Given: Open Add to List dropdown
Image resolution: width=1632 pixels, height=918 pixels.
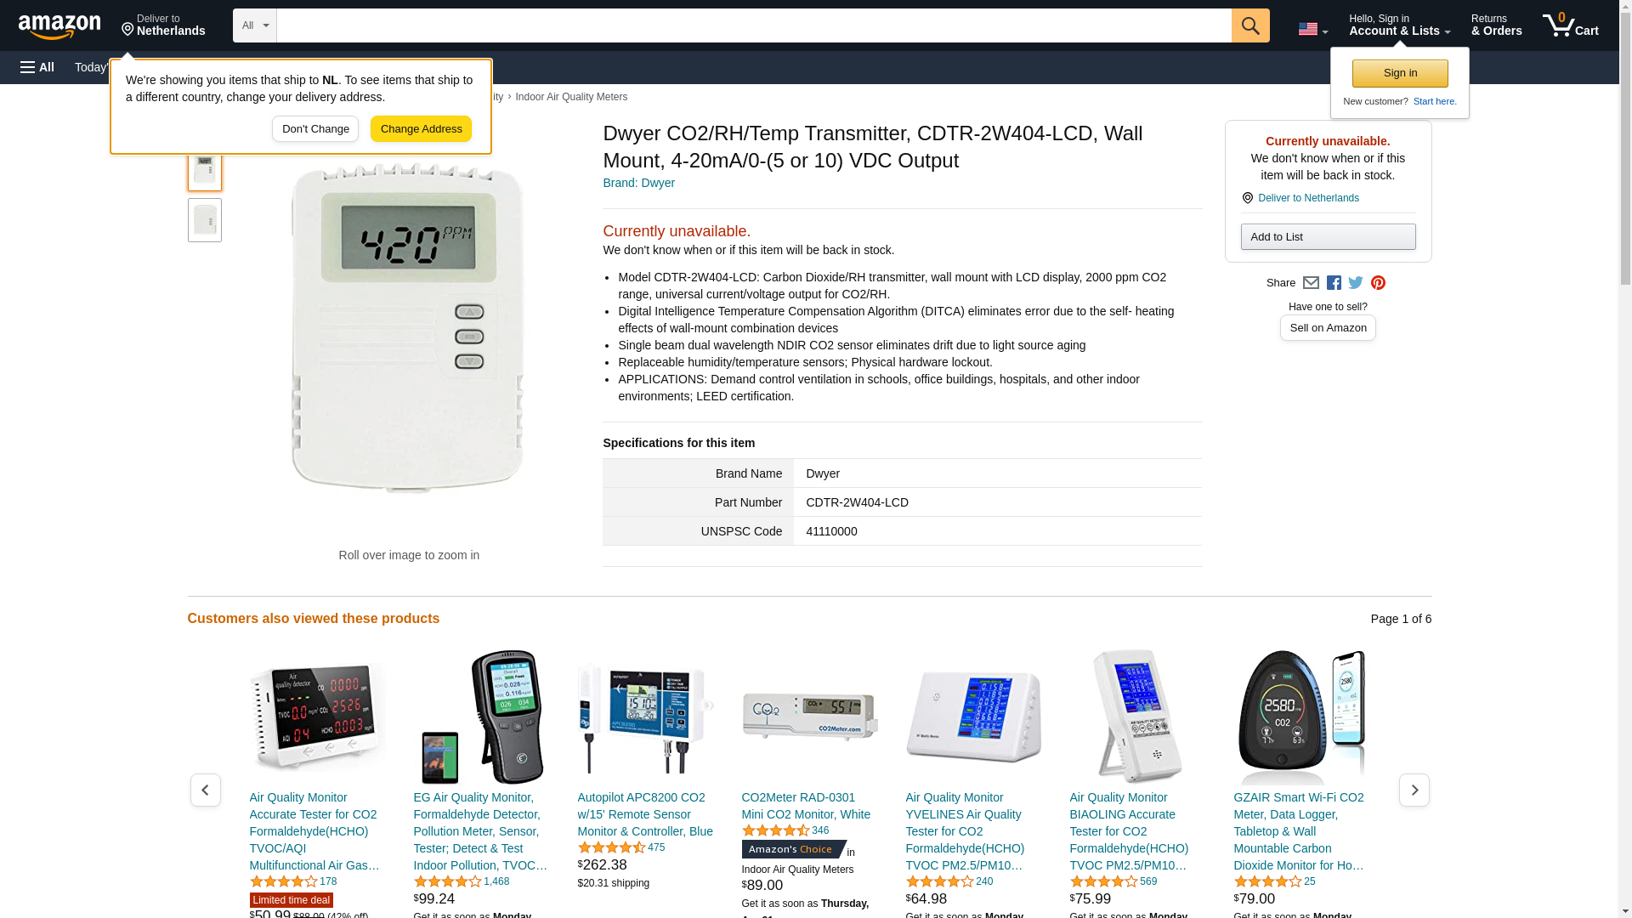Looking at the screenshot, I should pyautogui.click(x=1328, y=236).
